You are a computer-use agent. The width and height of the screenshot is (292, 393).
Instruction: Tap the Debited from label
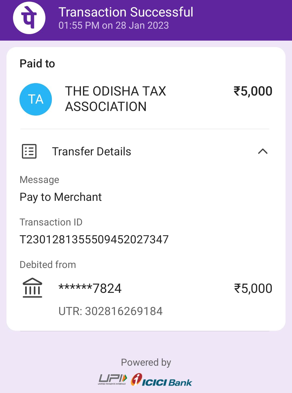[48, 265]
